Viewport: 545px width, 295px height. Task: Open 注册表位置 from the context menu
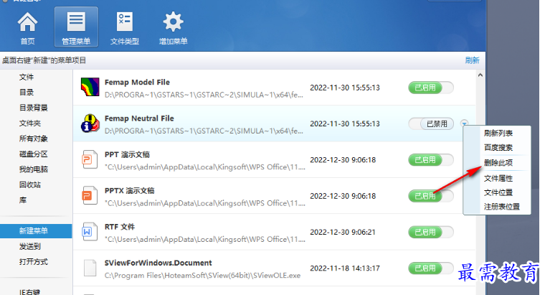(501, 207)
